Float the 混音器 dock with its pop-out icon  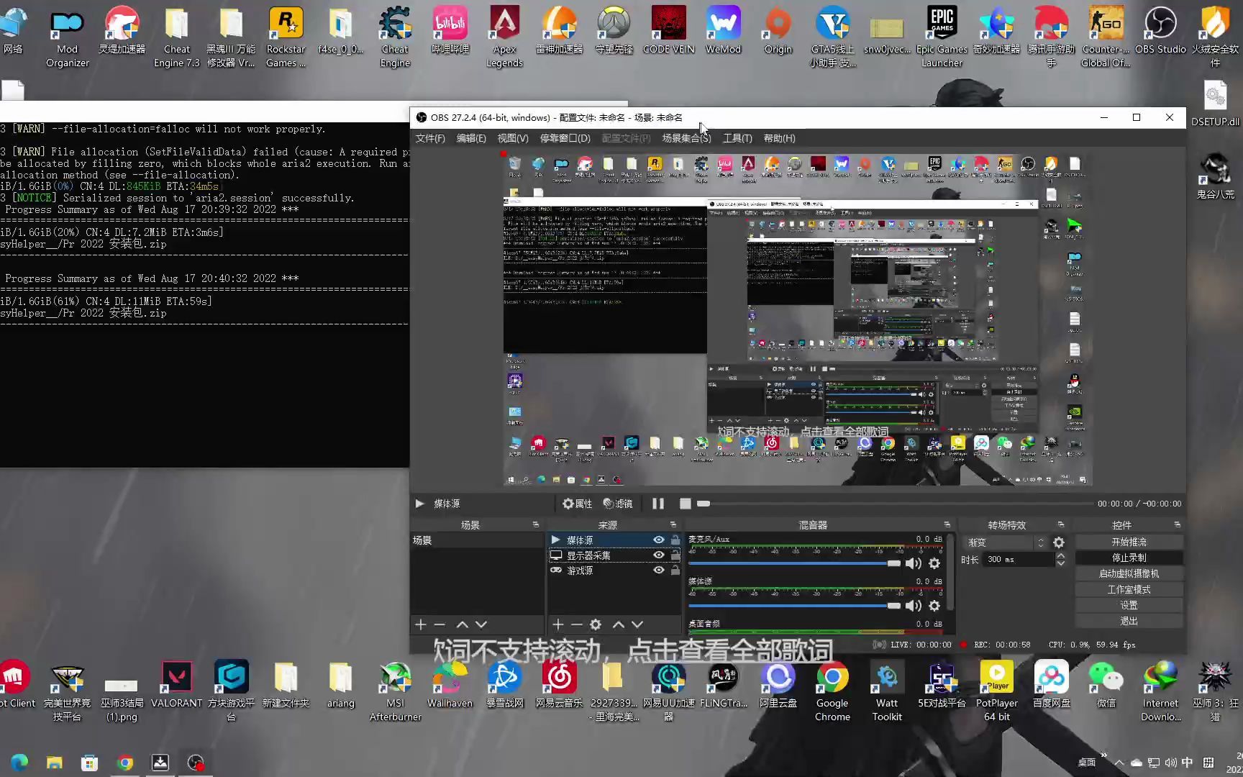(947, 524)
